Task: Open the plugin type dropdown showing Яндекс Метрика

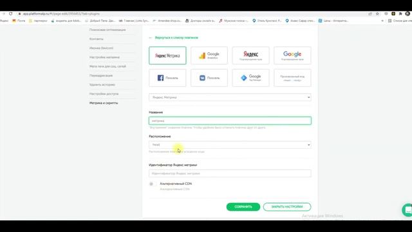Action: coord(230,97)
